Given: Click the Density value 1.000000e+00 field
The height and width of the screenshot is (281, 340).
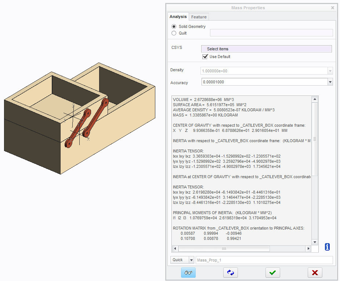Looking at the screenshot, I should 264,71.
